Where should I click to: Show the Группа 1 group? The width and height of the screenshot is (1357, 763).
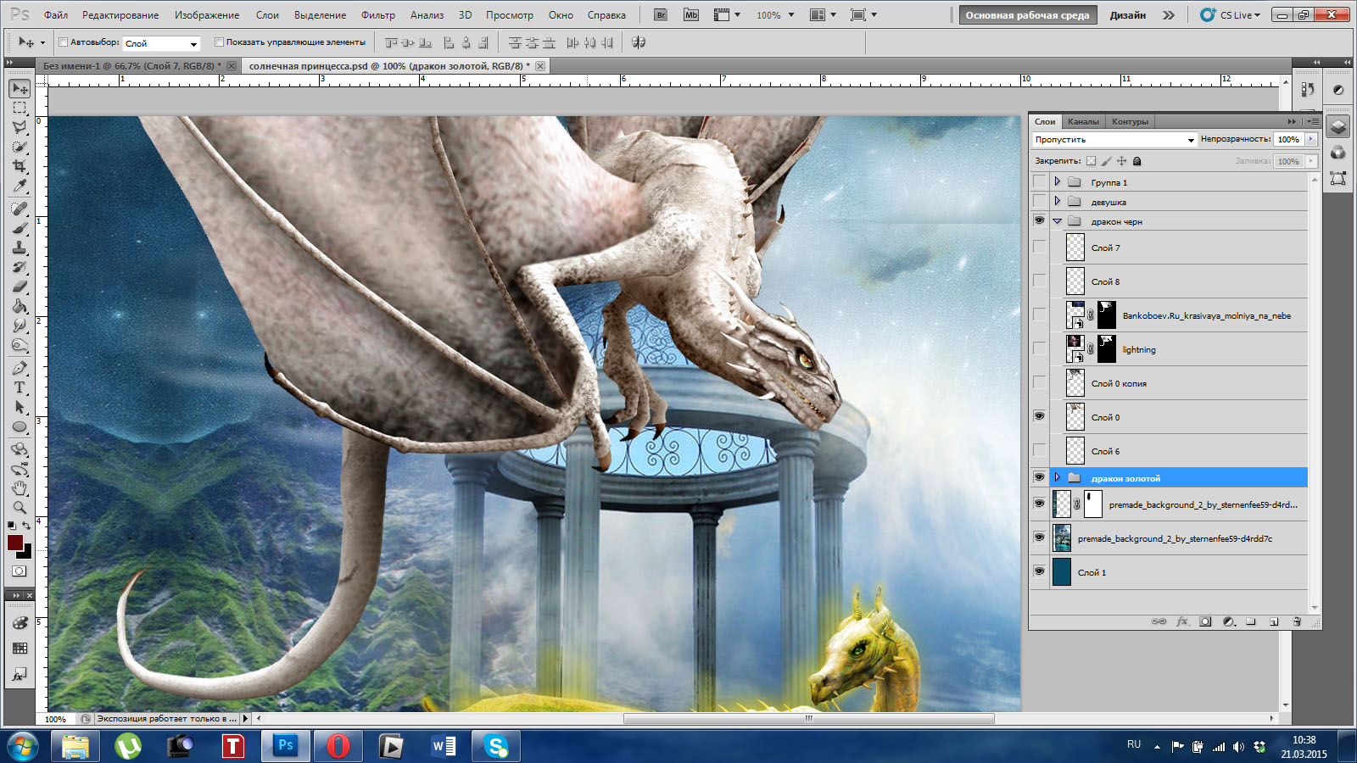tap(1039, 181)
